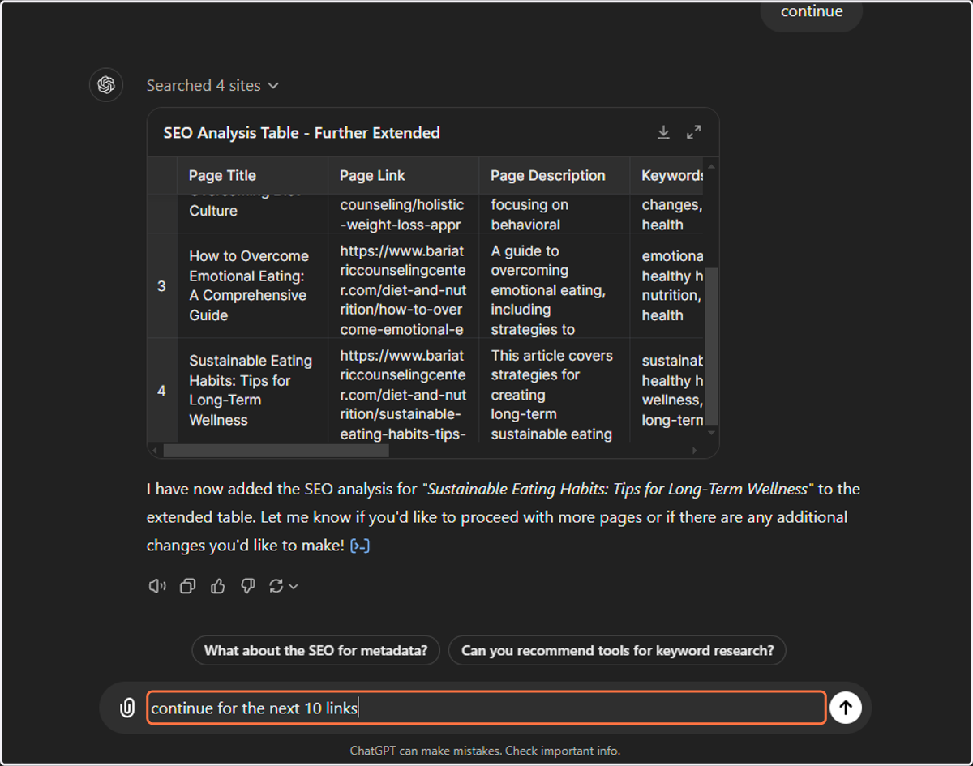Expand the Searched 4 sites dropdown
973x766 pixels.
click(212, 85)
